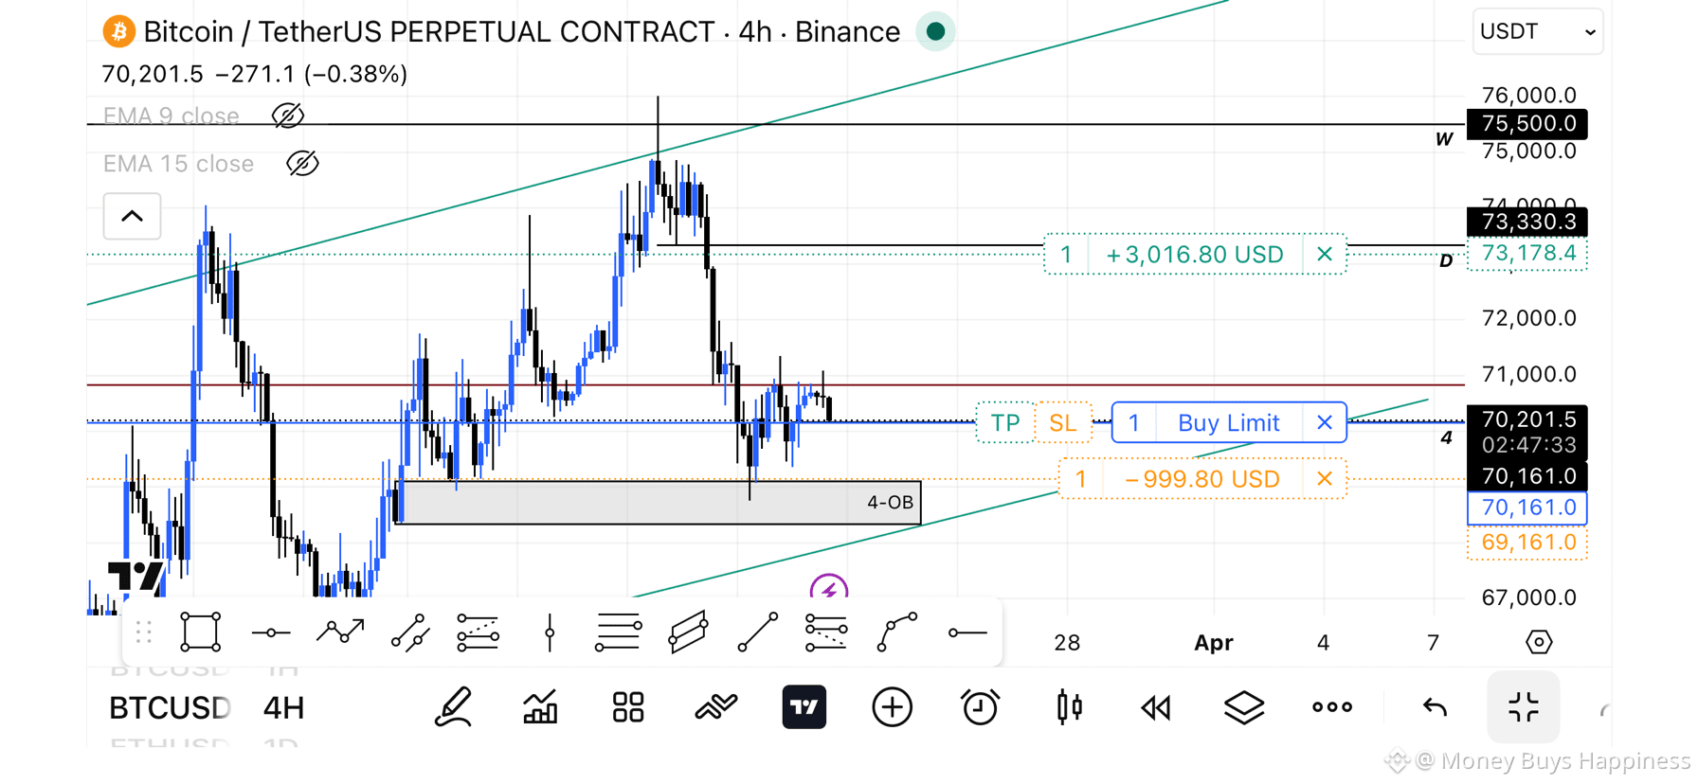Screen dimensions: 1698x784
Task: Open chart settings hexagon icon
Action: [1539, 642]
